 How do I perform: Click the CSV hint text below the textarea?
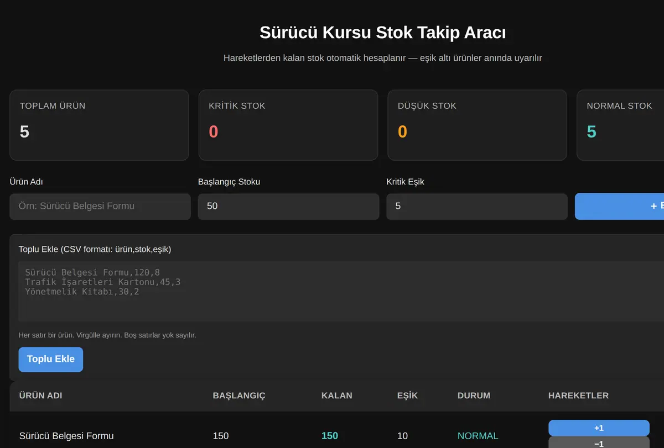coord(107,335)
